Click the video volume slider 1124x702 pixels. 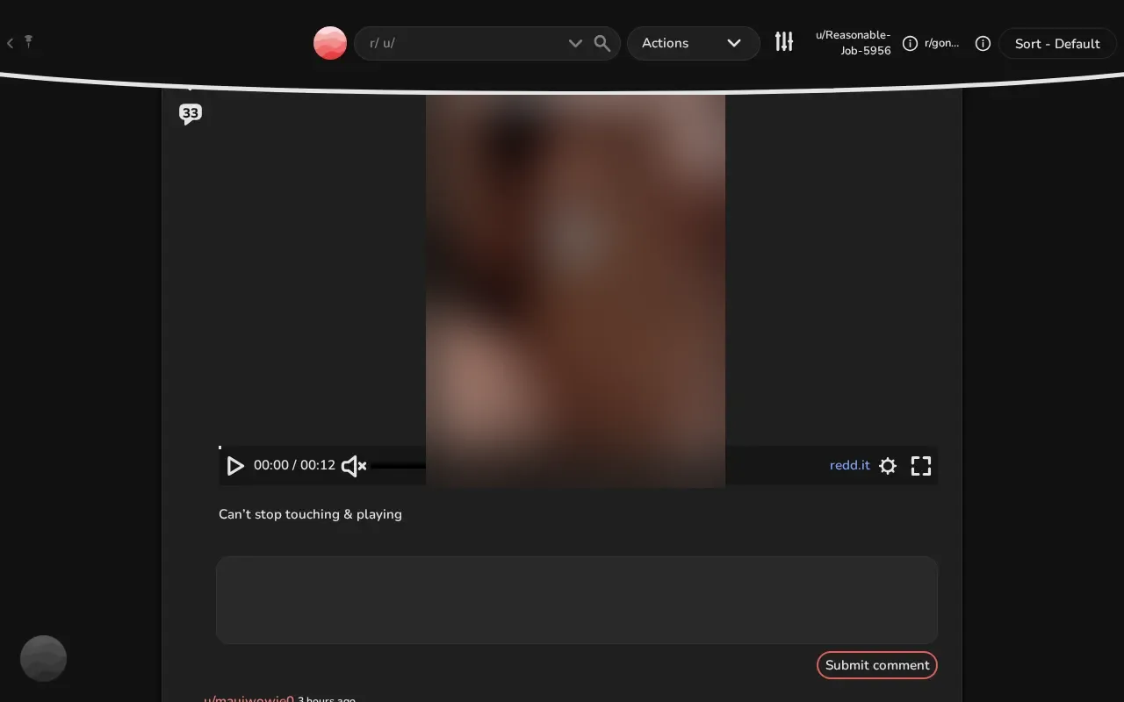point(399,466)
